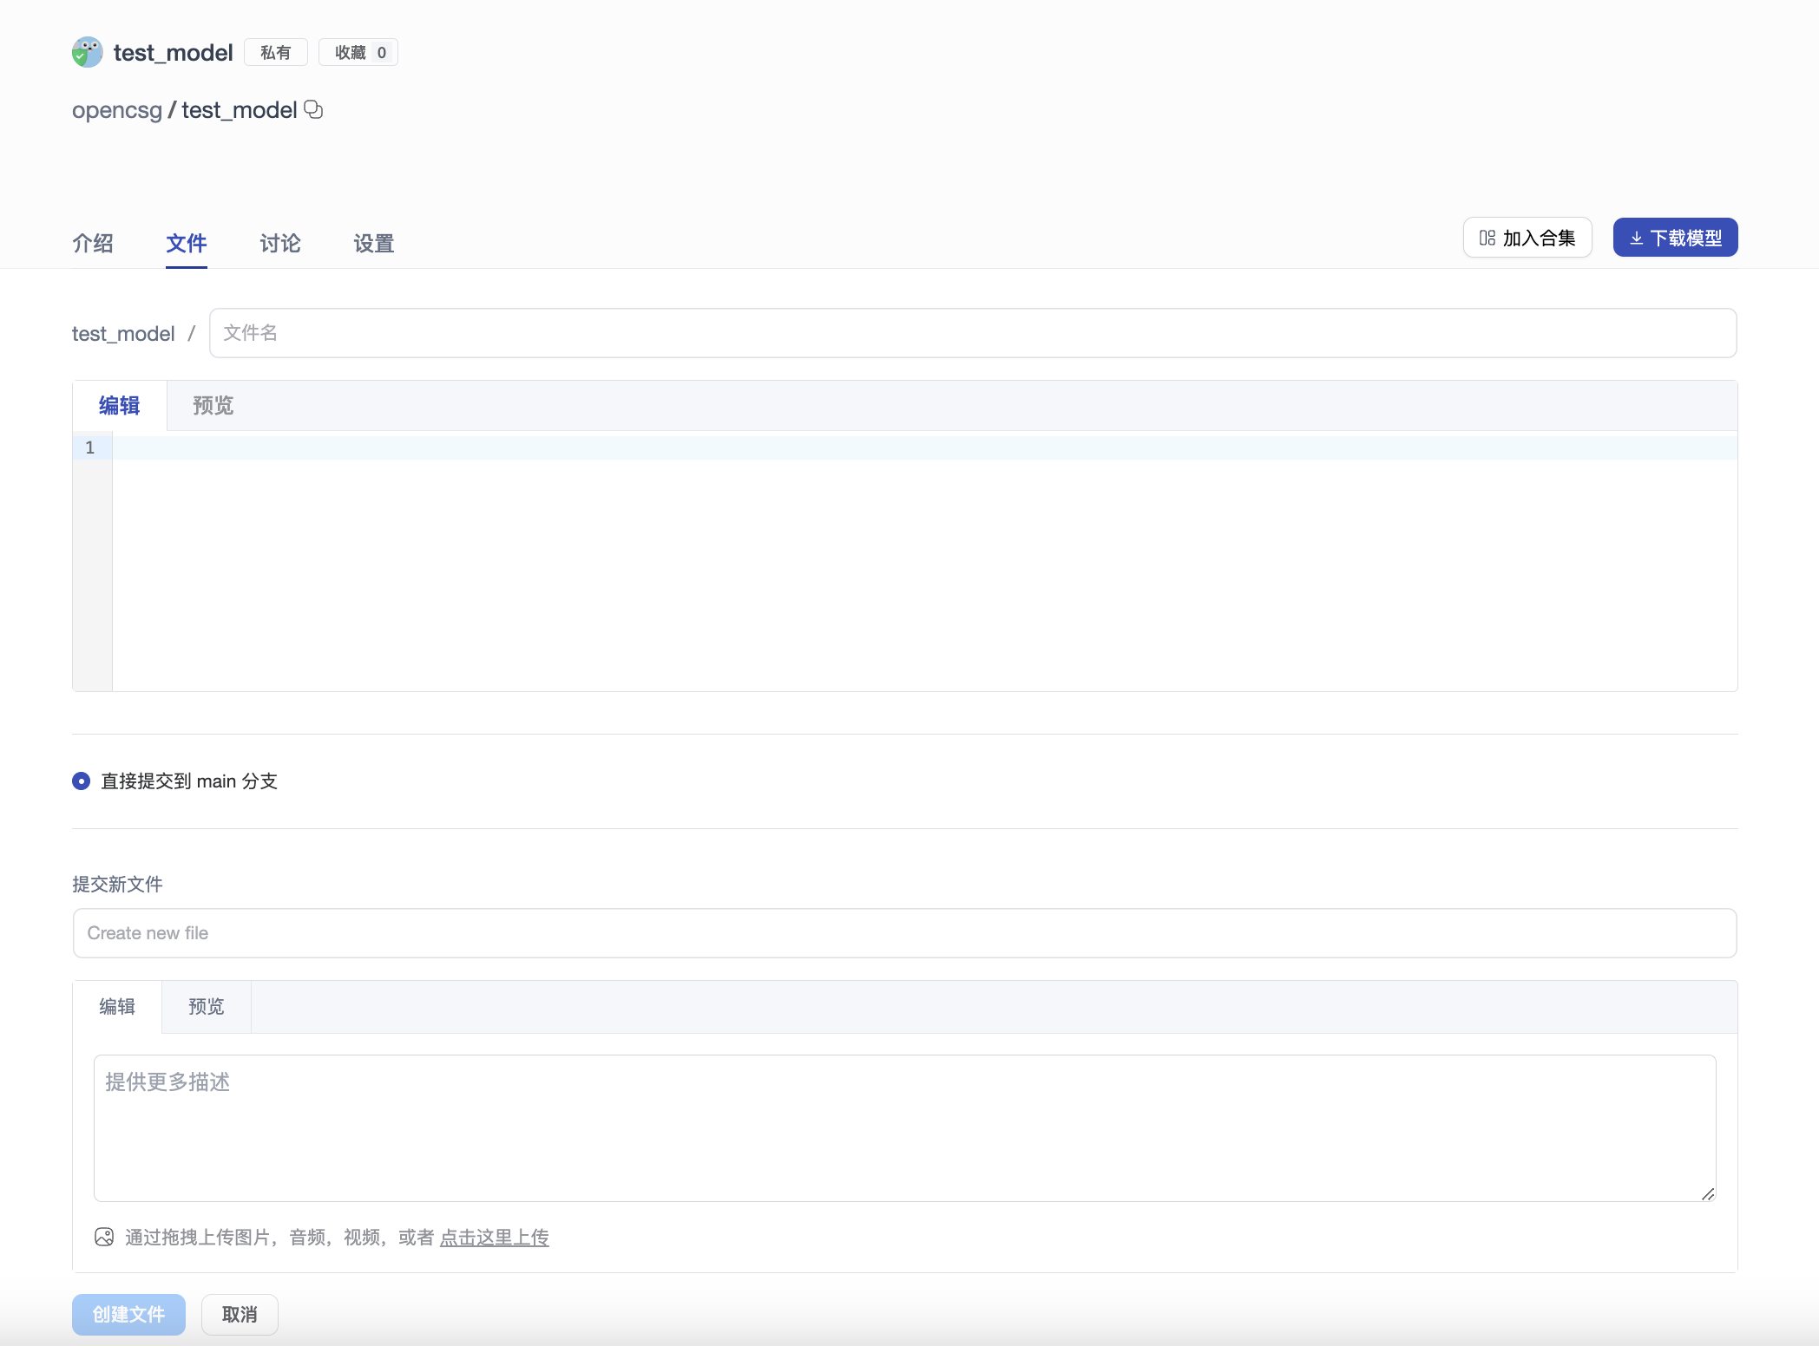Go to the 设置 settings tab
Viewport: 1819px width, 1346px height.
(373, 244)
